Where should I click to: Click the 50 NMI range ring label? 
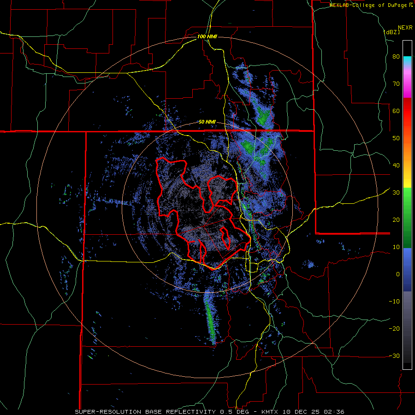click(x=207, y=122)
